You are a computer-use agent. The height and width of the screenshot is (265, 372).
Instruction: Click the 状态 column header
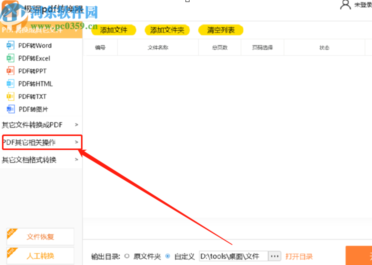click(x=324, y=47)
